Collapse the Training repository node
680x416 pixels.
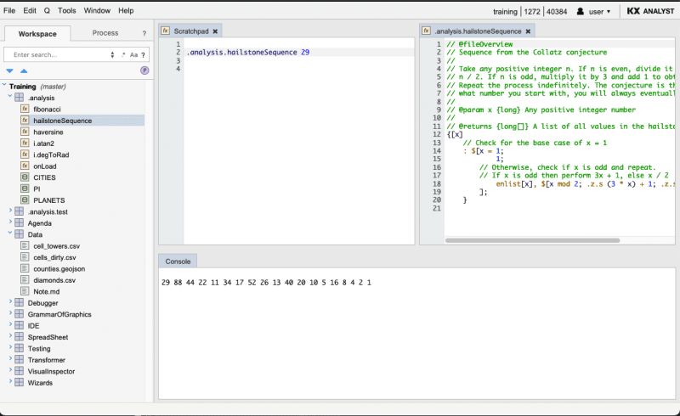4,86
